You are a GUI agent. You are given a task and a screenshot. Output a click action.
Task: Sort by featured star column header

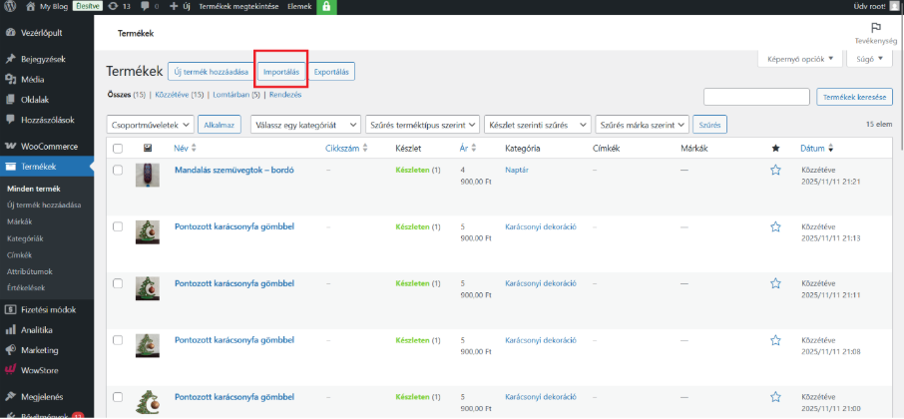[x=775, y=149]
